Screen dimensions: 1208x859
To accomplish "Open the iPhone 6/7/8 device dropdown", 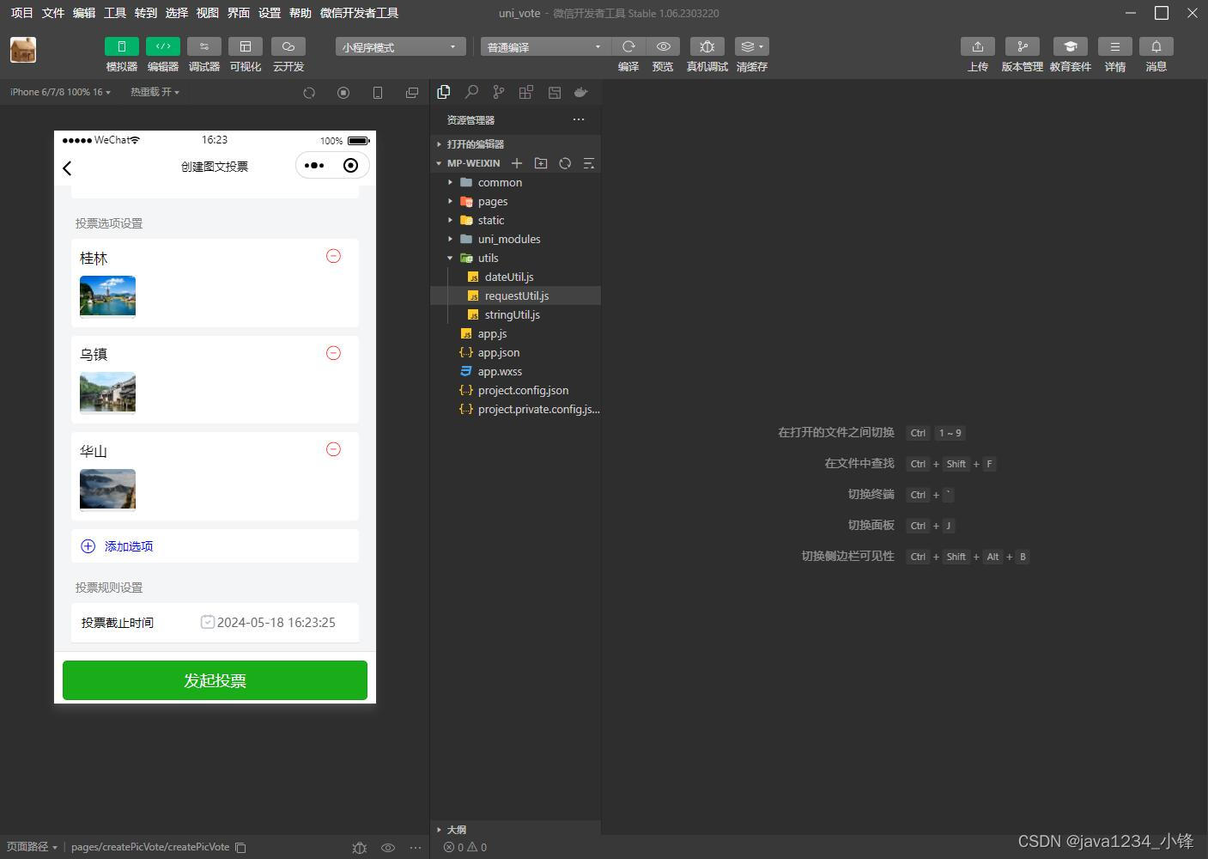I will point(60,92).
